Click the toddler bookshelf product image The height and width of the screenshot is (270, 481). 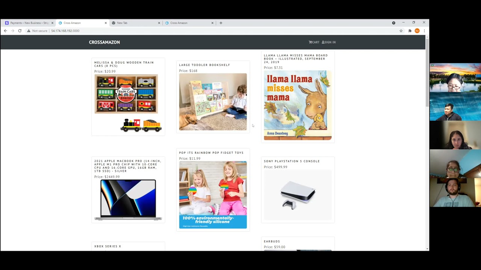[213, 102]
